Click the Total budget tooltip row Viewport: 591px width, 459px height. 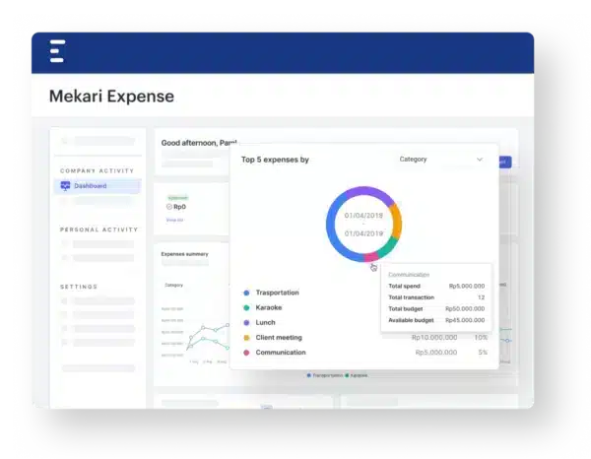click(x=436, y=308)
